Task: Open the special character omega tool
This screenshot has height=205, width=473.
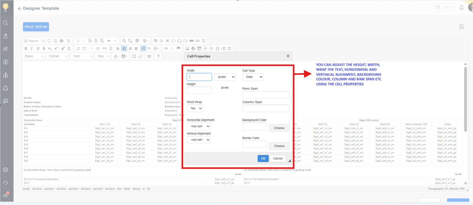Action: click(x=217, y=49)
